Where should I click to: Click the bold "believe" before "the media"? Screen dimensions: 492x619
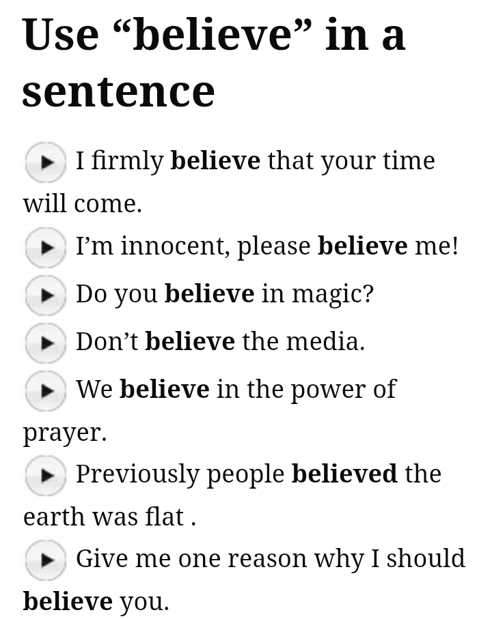tap(190, 341)
